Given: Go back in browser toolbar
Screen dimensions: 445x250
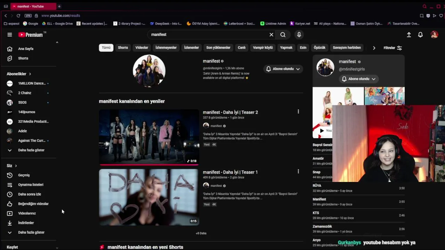Looking at the screenshot, I should 6,16.
